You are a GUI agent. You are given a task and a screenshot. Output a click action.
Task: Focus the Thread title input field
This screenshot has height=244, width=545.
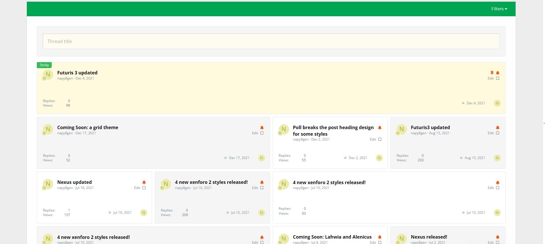click(x=271, y=41)
